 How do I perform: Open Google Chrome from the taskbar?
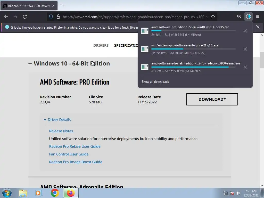pyautogui.click(x=55, y=193)
